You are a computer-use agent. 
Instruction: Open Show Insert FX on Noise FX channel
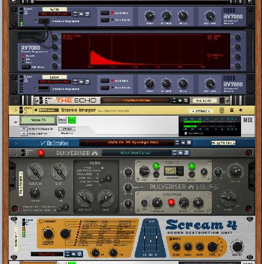24,134
